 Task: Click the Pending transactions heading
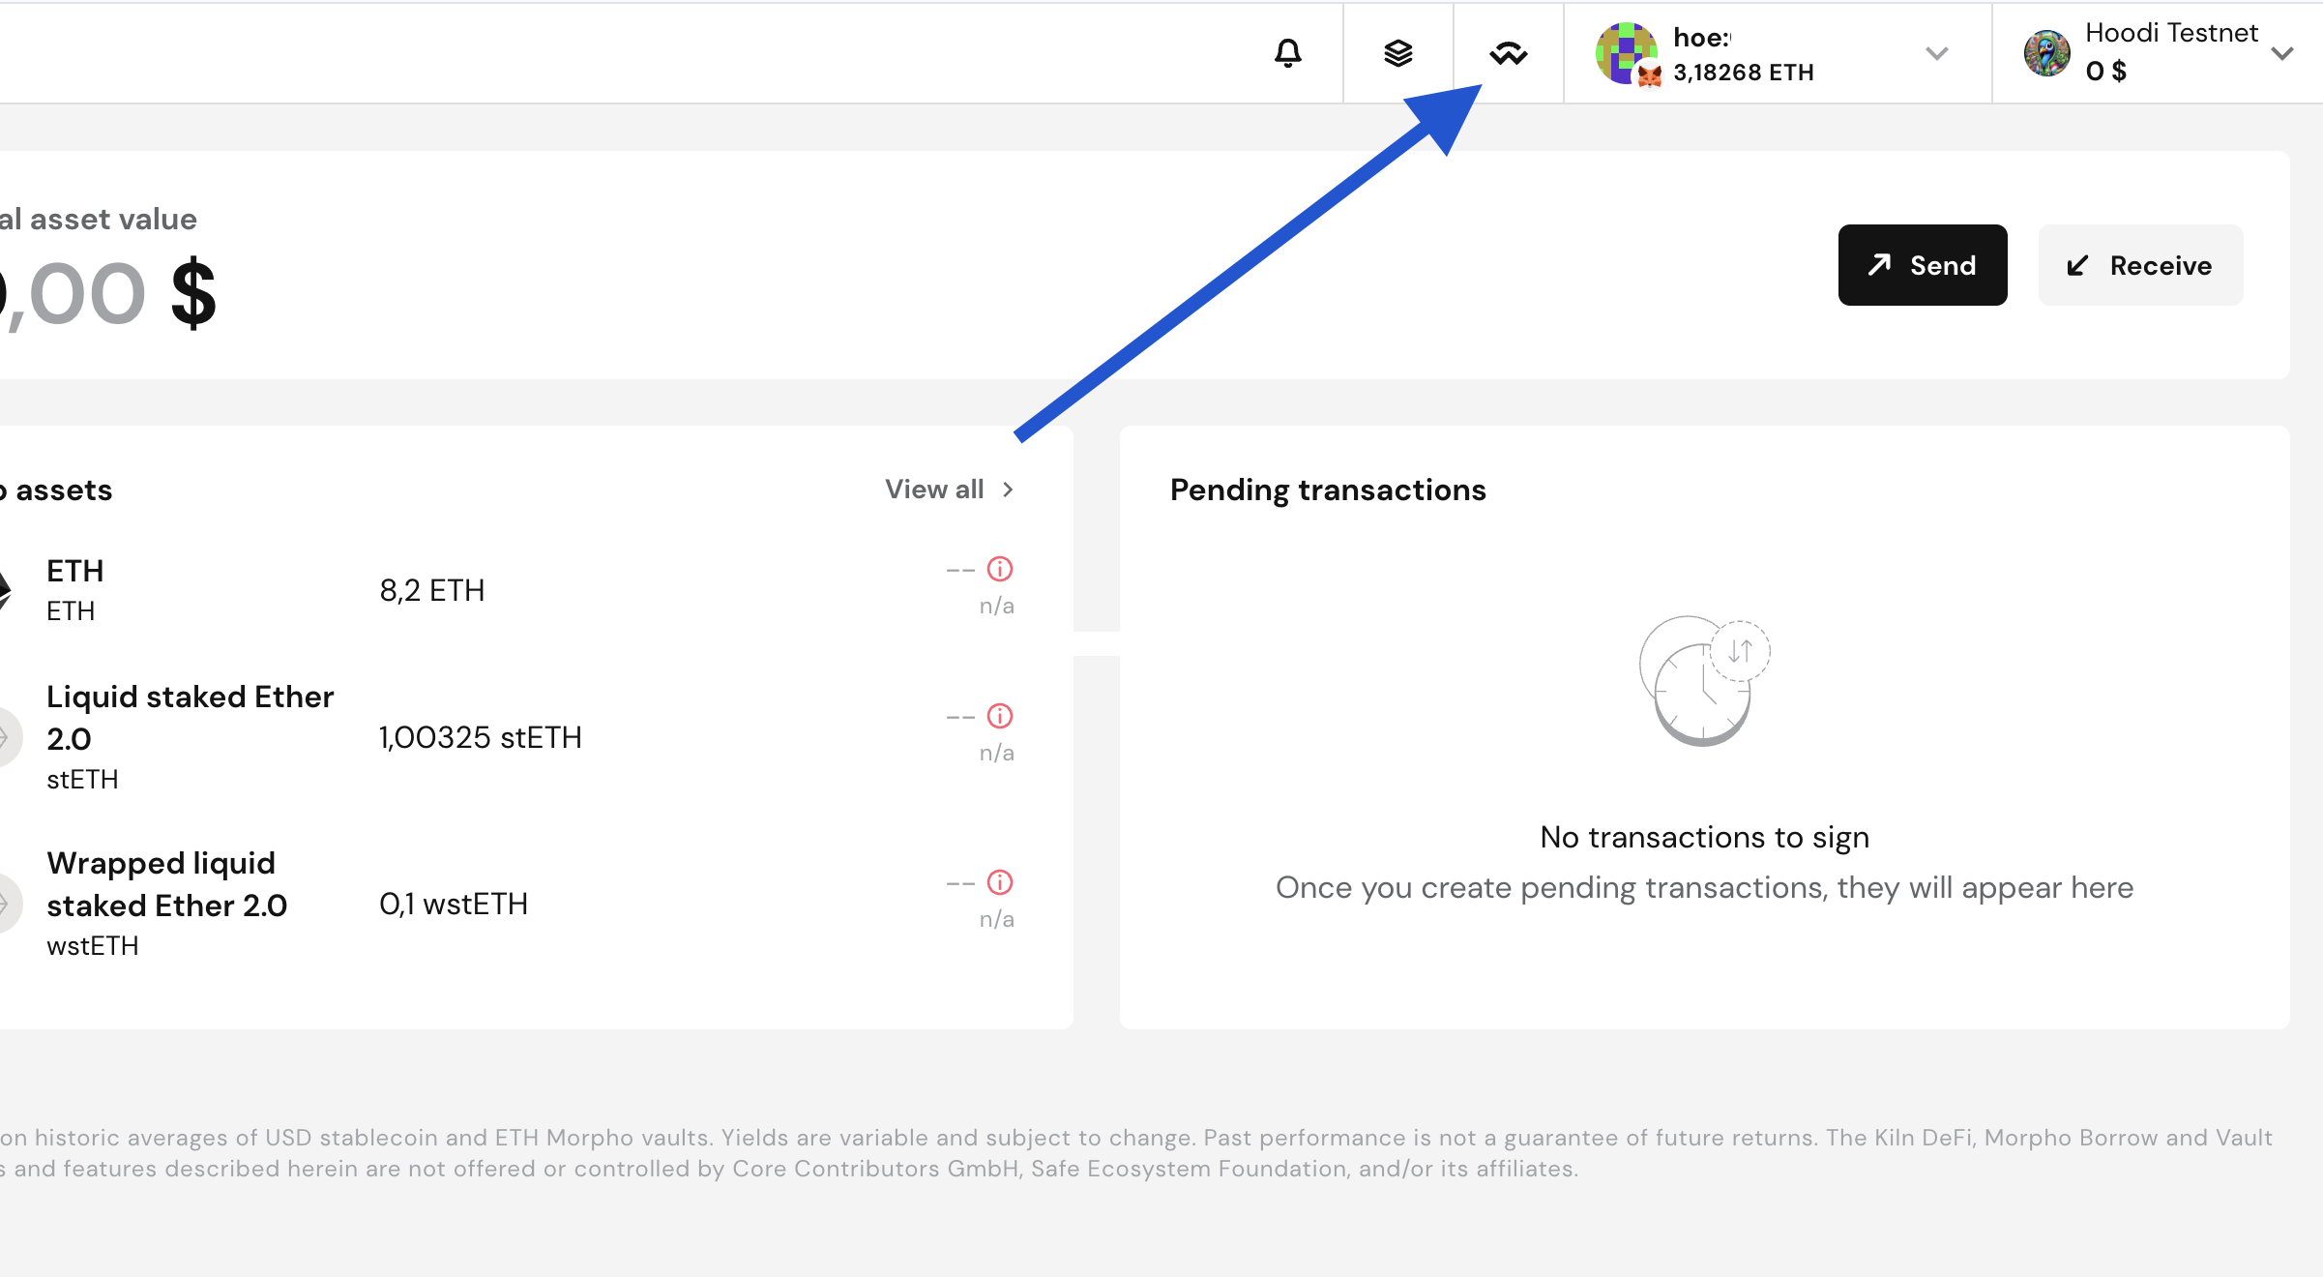pos(1327,490)
